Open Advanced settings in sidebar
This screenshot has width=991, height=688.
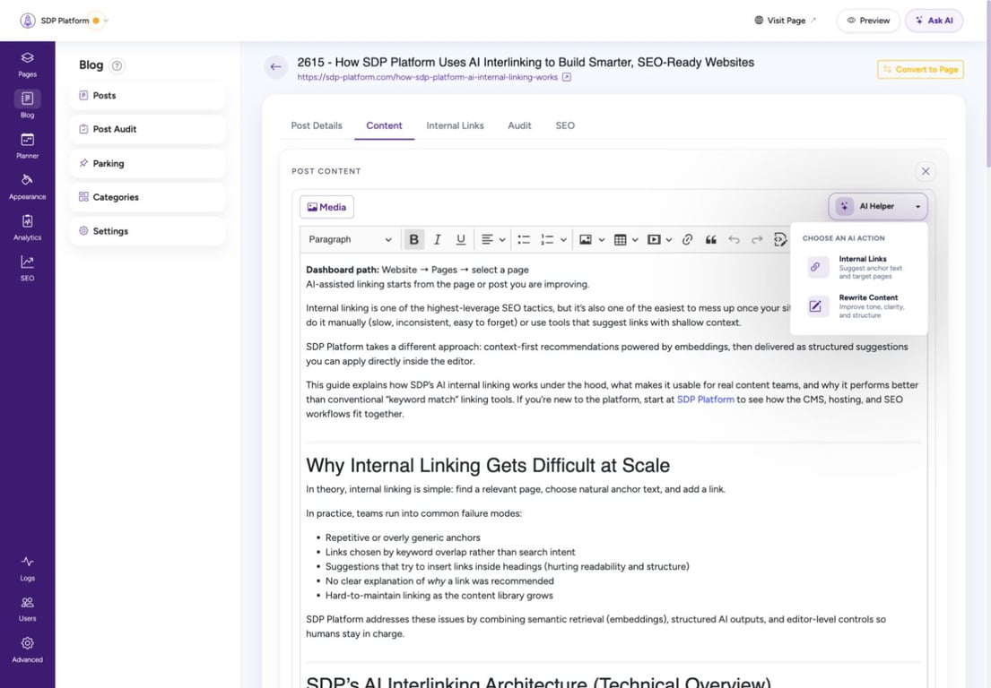[27, 649]
